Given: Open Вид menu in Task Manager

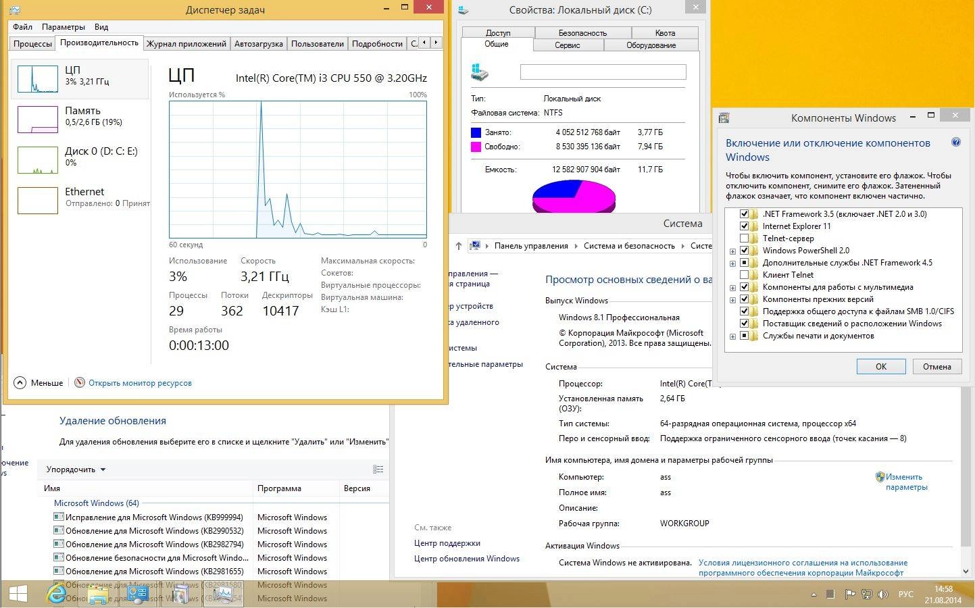Looking at the screenshot, I should [x=101, y=27].
